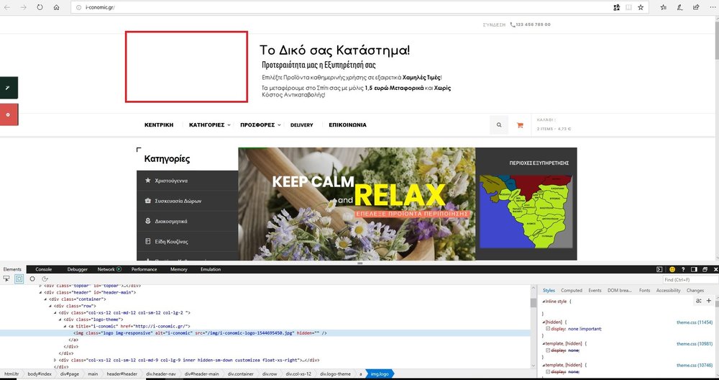Open the ΕΠΙΚΟΙΝΩΝΙΑ contact link
719x380 pixels.
(347, 125)
